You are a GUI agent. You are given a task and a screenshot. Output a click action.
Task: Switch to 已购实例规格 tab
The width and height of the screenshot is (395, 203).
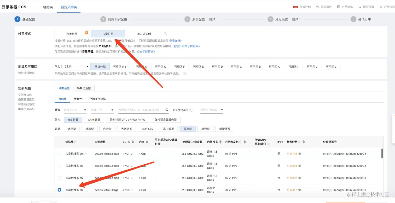(x=97, y=99)
